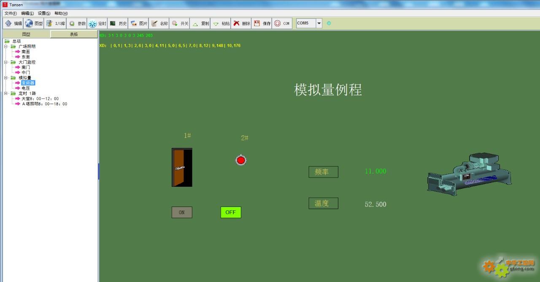Select the 南门 tree item
This screenshot has width=540, height=282.
click(x=26, y=67)
